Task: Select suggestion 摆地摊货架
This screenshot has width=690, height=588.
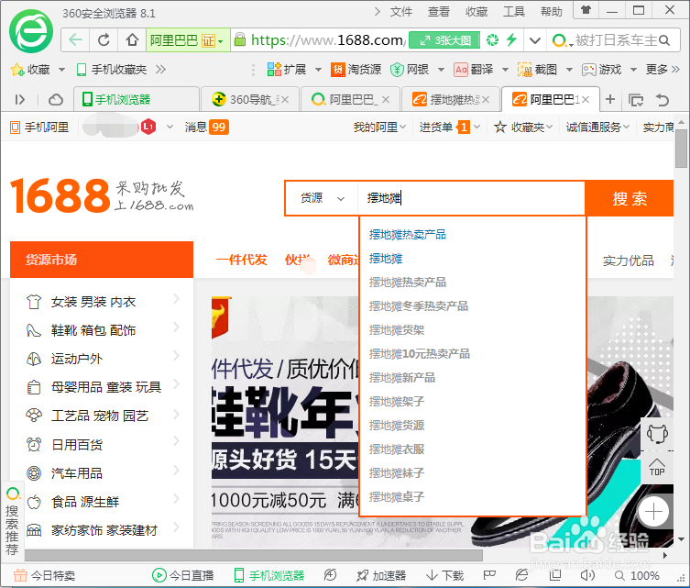Action: point(397,330)
